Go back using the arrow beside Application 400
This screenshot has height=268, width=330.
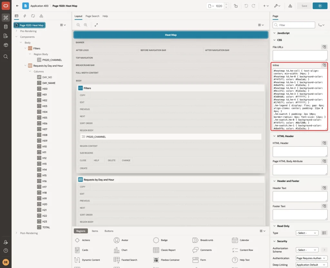17,6
